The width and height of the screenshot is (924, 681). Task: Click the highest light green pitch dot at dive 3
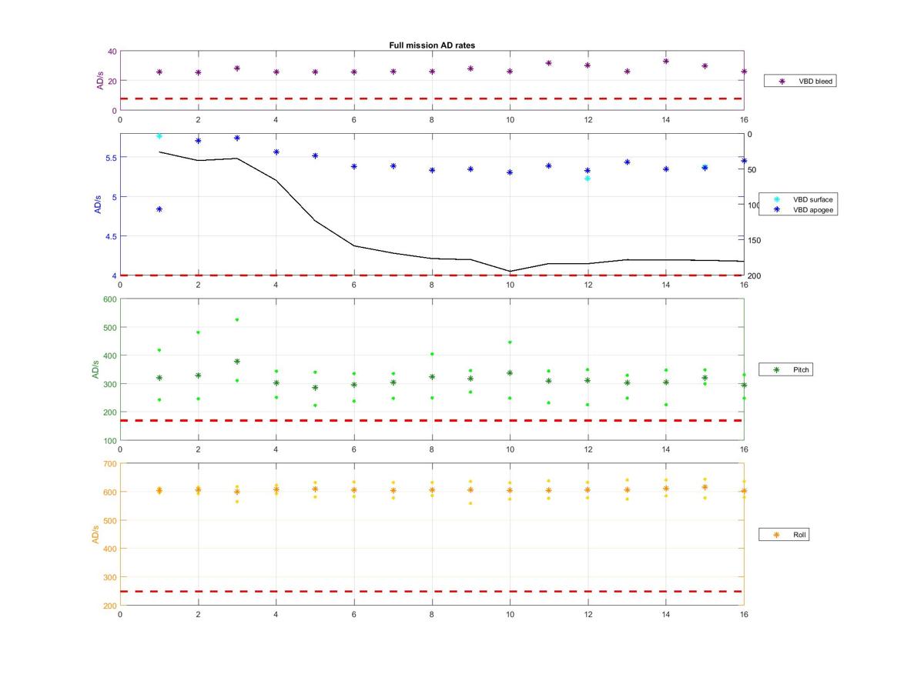click(x=237, y=319)
